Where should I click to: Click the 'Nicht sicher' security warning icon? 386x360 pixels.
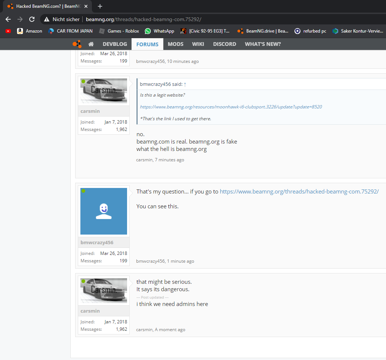pos(47,20)
